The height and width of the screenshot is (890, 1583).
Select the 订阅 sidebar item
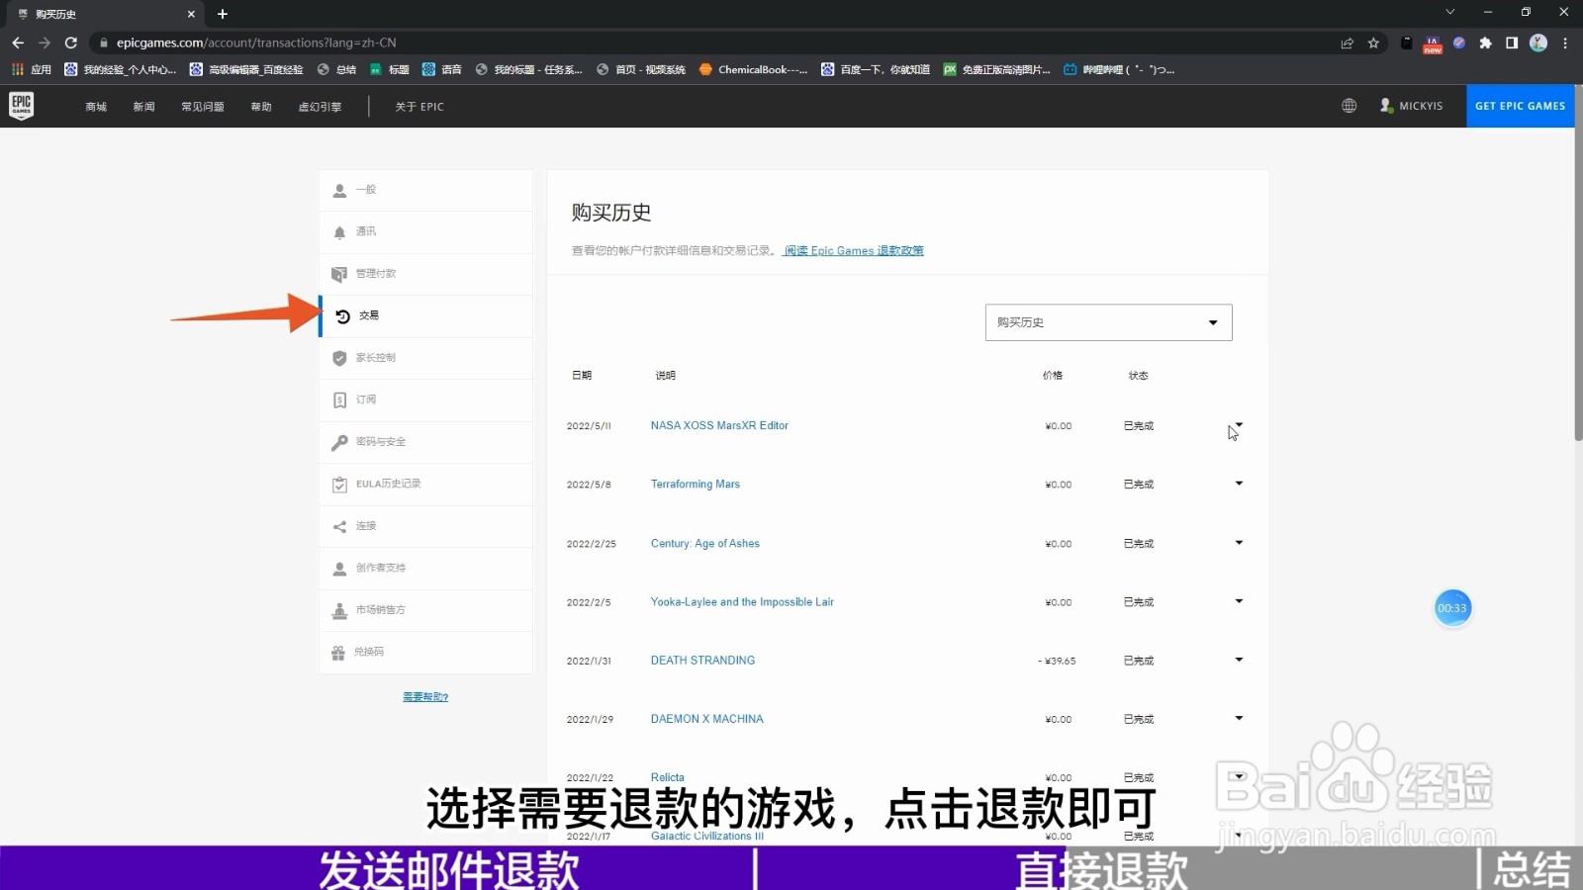coord(425,400)
